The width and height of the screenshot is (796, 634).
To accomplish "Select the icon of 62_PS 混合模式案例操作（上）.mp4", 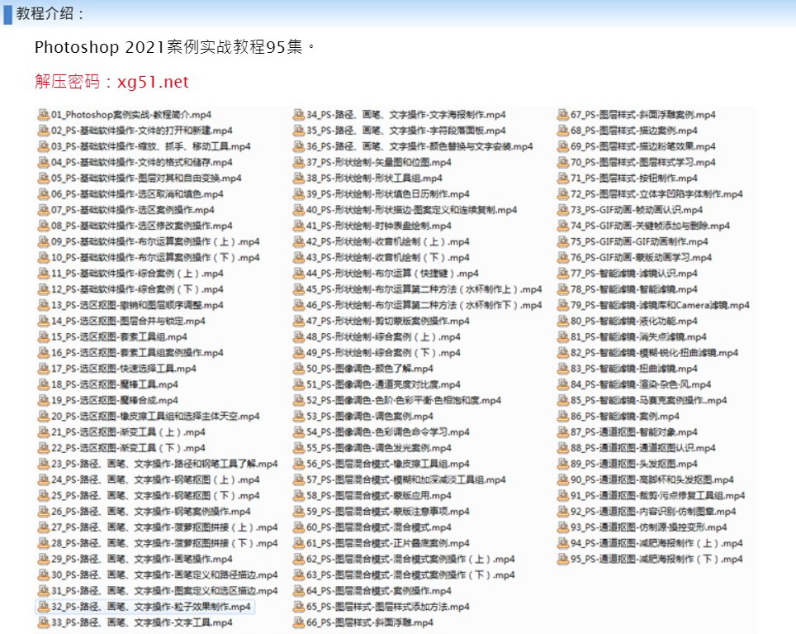I will click(299, 559).
